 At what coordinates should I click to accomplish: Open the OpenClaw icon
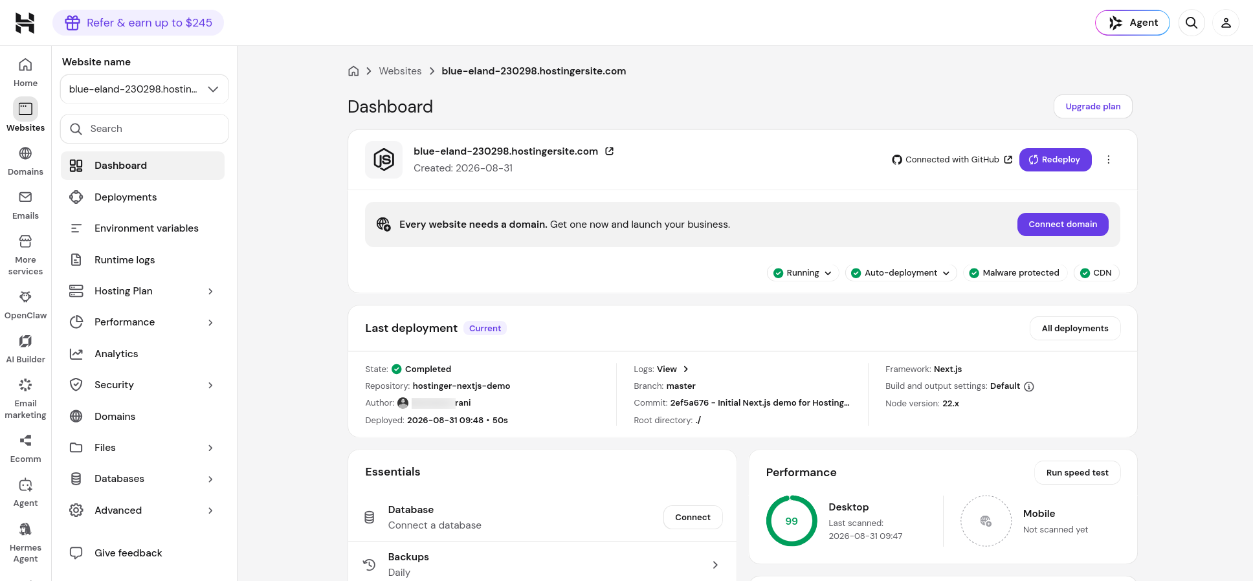[25, 297]
